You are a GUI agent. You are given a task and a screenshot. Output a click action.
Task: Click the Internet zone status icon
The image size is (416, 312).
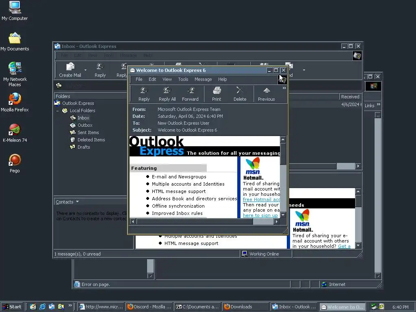324,284
